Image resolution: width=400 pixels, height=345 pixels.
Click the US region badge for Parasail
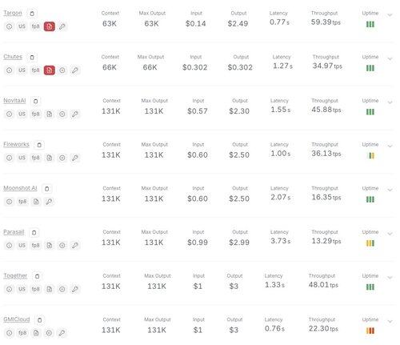(22, 245)
